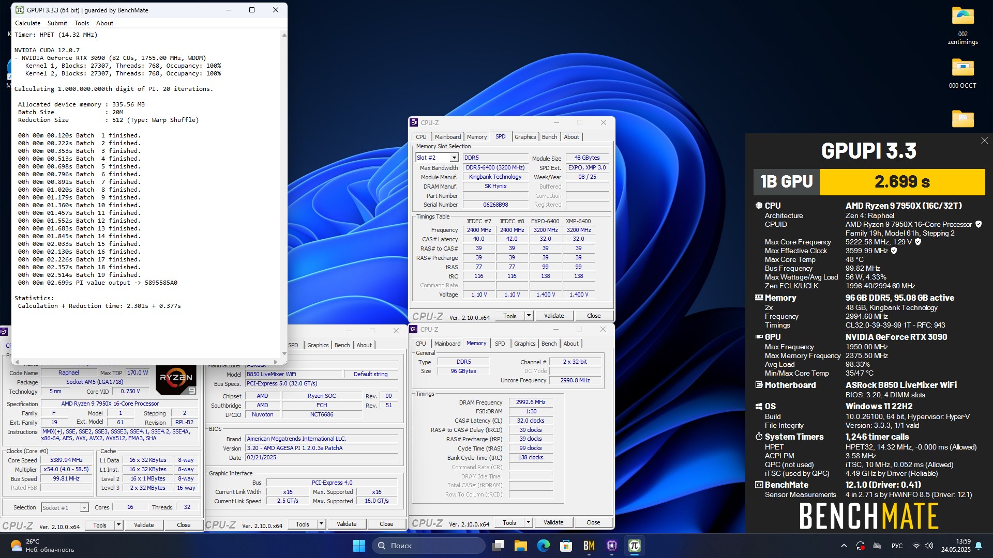Switch to the Mainboard tab in the SPD window
The width and height of the screenshot is (993, 558).
coord(447,137)
